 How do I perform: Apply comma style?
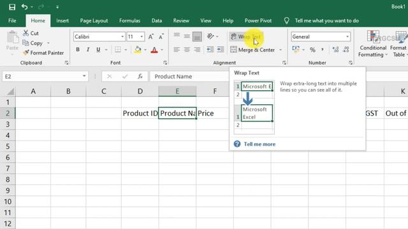(323, 50)
